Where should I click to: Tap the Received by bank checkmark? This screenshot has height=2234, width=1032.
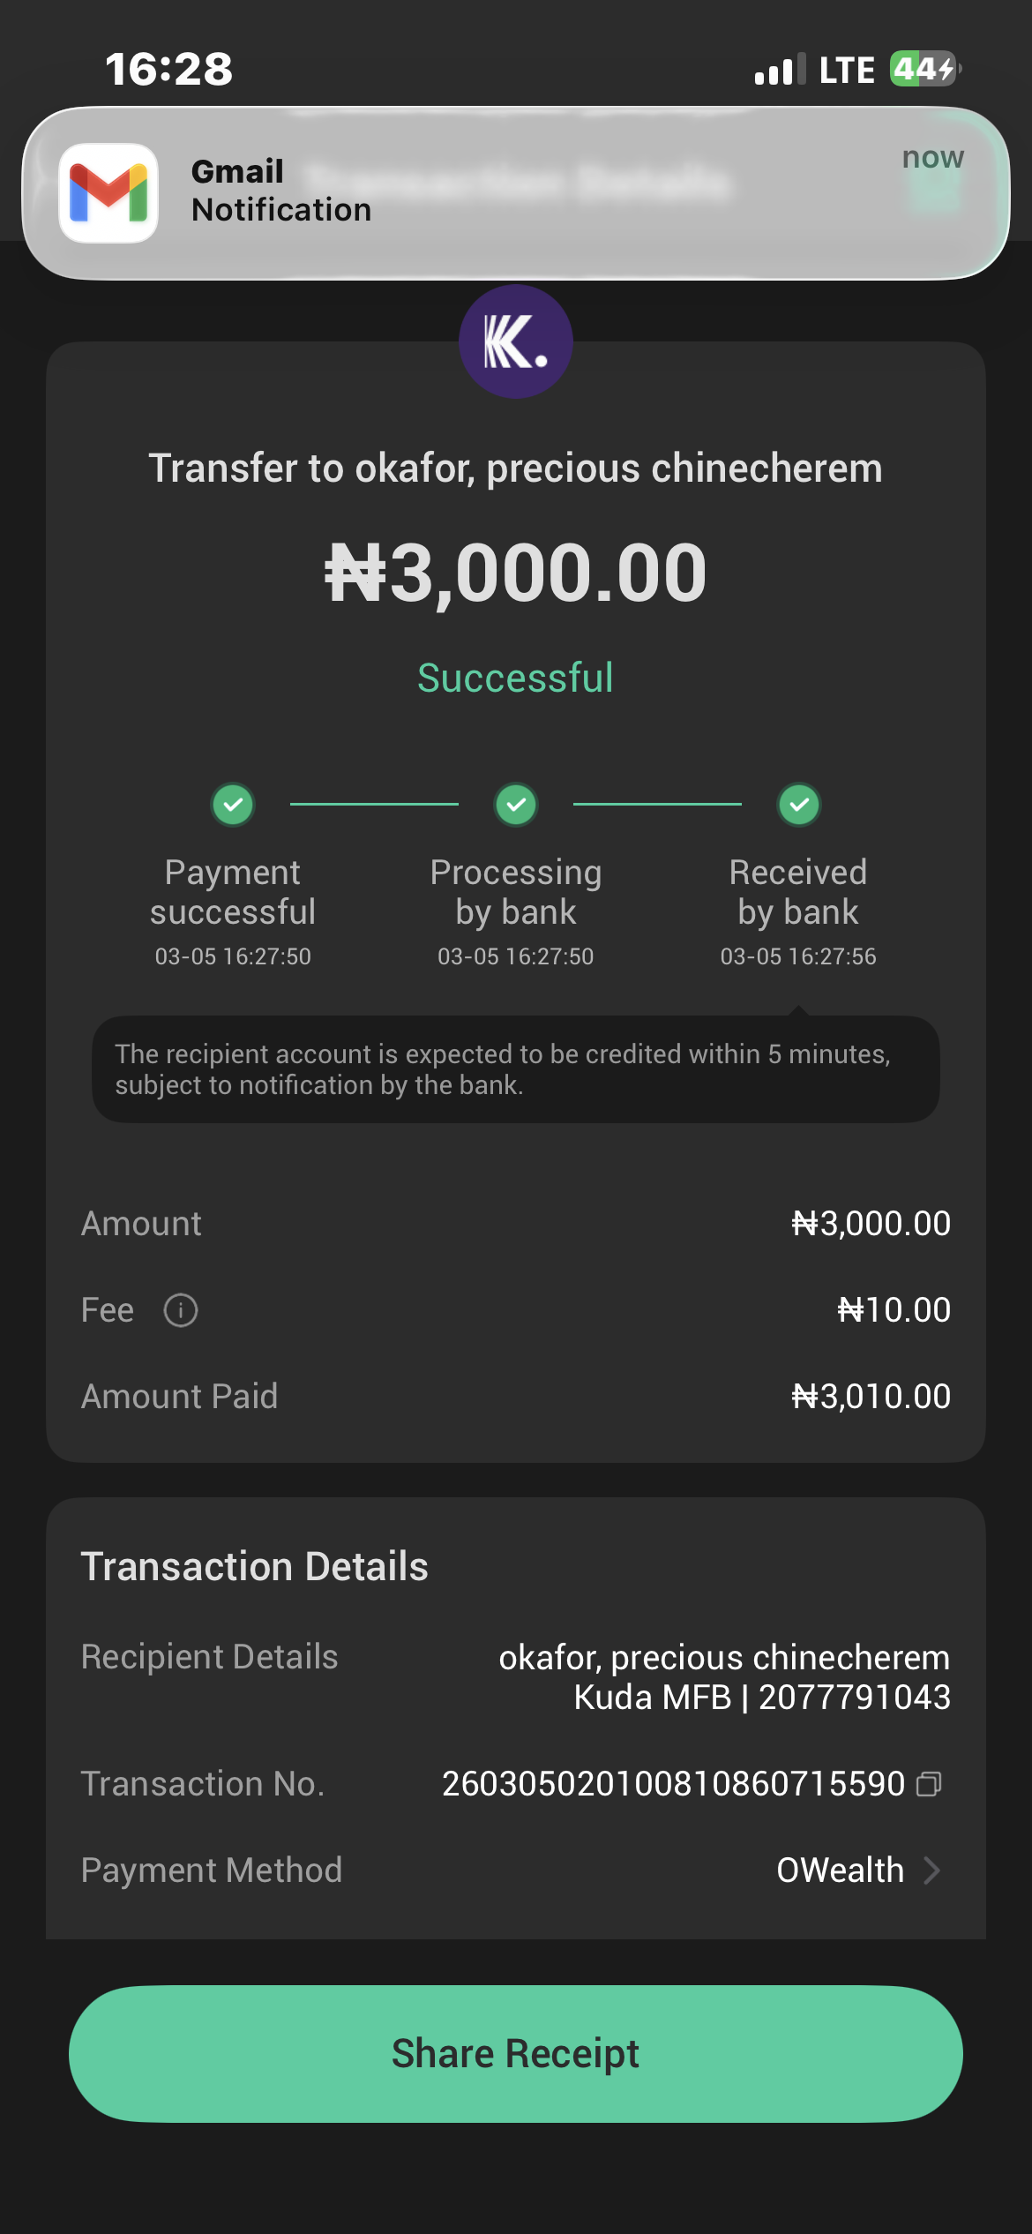click(799, 805)
